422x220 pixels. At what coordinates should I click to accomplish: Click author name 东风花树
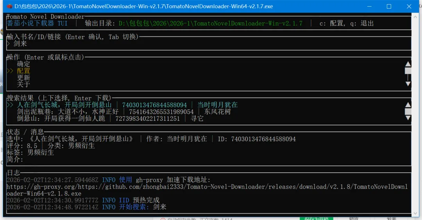click(218, 111)
